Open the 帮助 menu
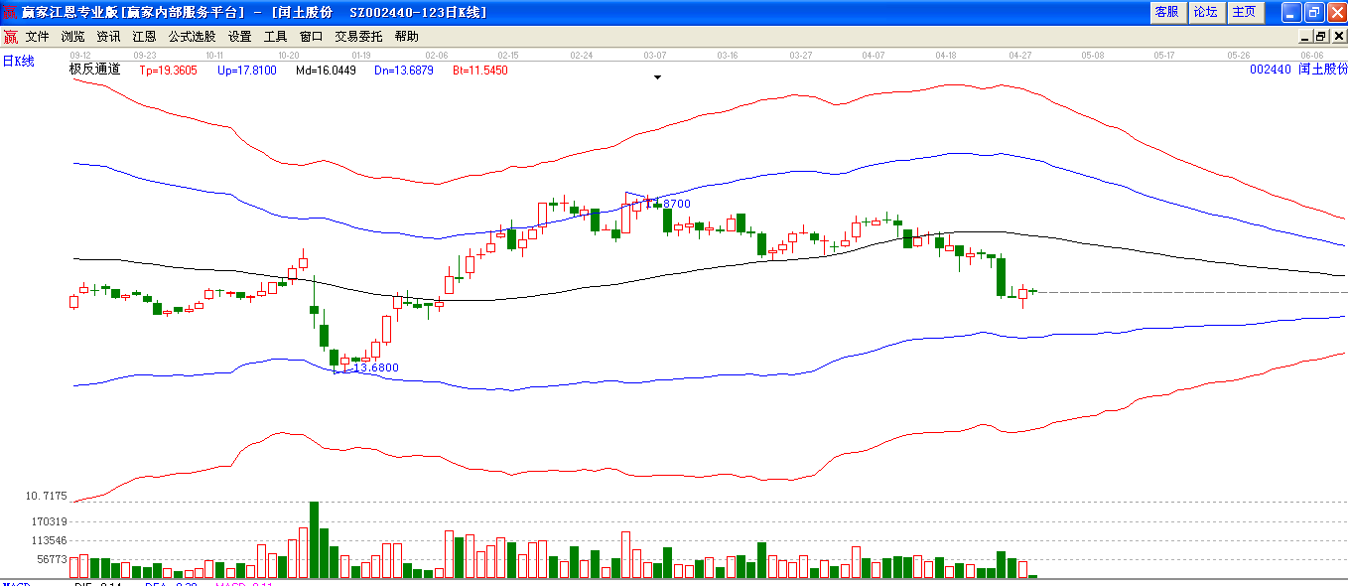Viewport: 1348px width, 586px height. click(407, 36)
